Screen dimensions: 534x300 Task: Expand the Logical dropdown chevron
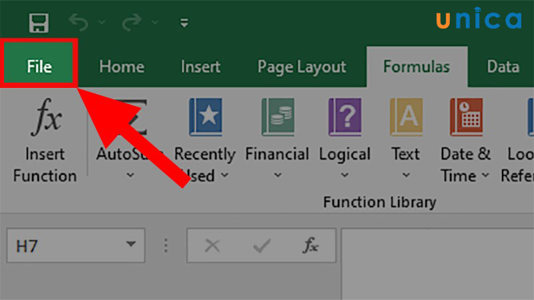pyautogui.click(x=344, y=175)
